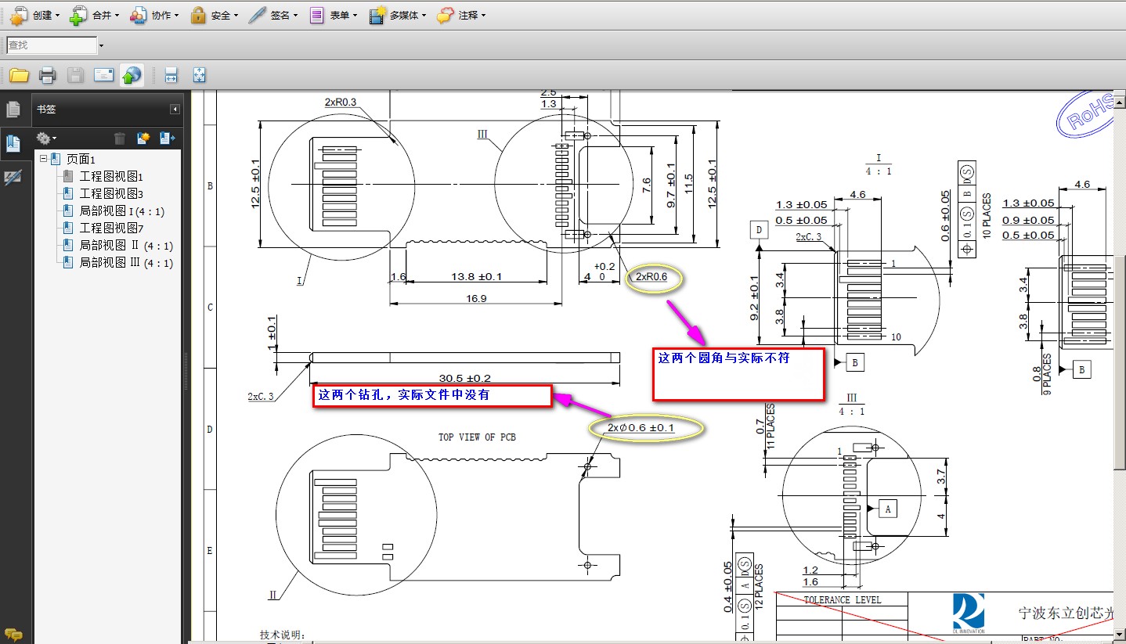1126x644 pixels.
Task: Click the 多媒体 filmstrip icon
Action: 377,15
